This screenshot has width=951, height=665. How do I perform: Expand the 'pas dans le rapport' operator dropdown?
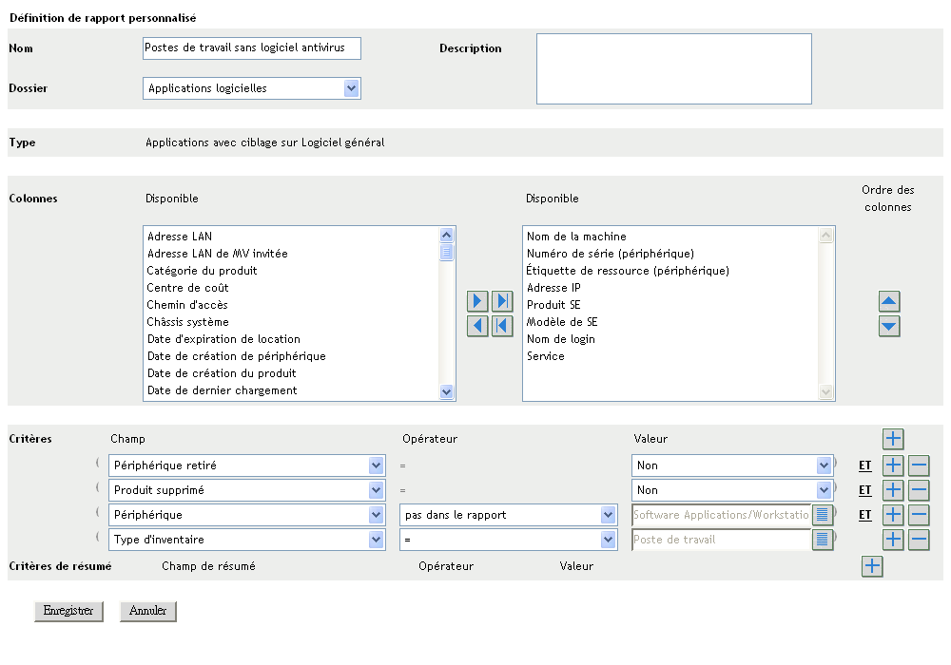click(608, 515)
